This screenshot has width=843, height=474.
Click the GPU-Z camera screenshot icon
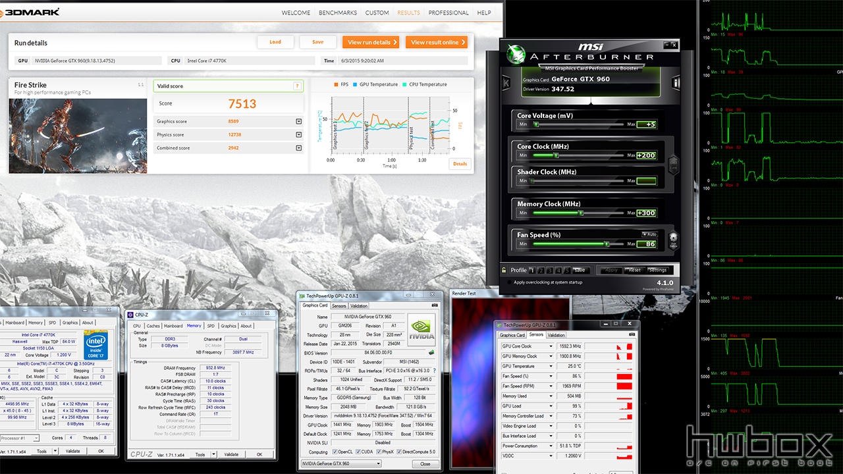434,305
